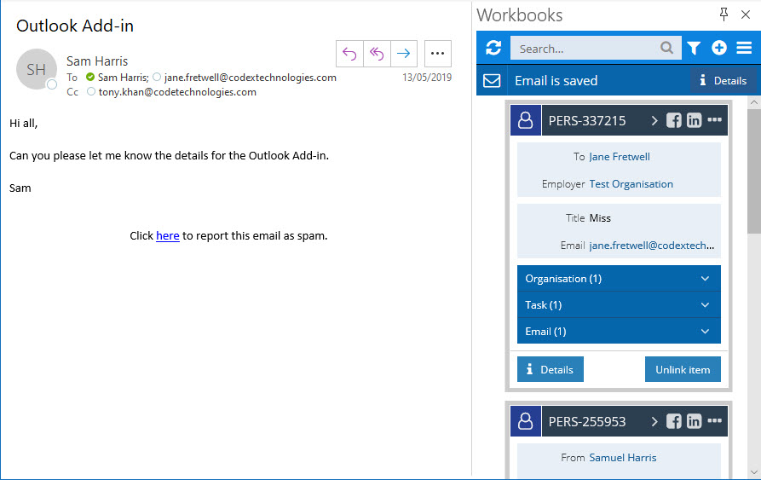This screenshot has height=480, width=761.
Task: Click the Reply All icon
Action: click(x=377, y=54)
